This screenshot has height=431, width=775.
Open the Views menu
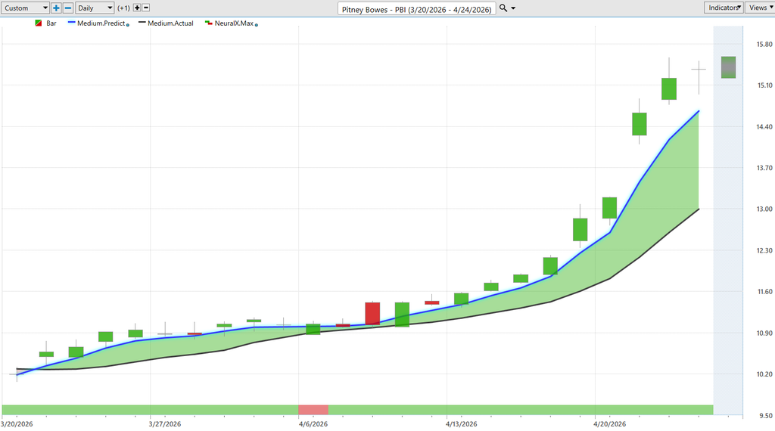coord(759,8)
